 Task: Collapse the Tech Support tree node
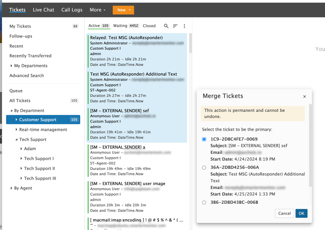point(16,139)
